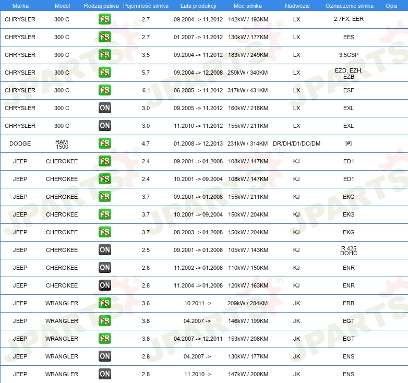This screenshot has height=383, width=408.
Task: Click petrol icon in Cherokee 2.4 10.2001 row
Action: pyautogui.click(x=104, y=179)
